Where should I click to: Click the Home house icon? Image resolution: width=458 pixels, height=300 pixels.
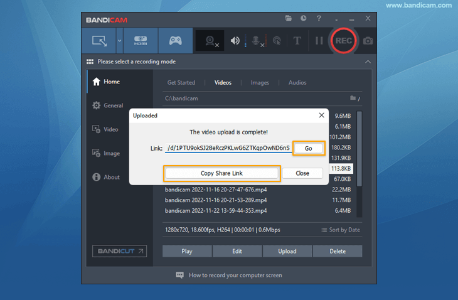(x=97, y=82)
